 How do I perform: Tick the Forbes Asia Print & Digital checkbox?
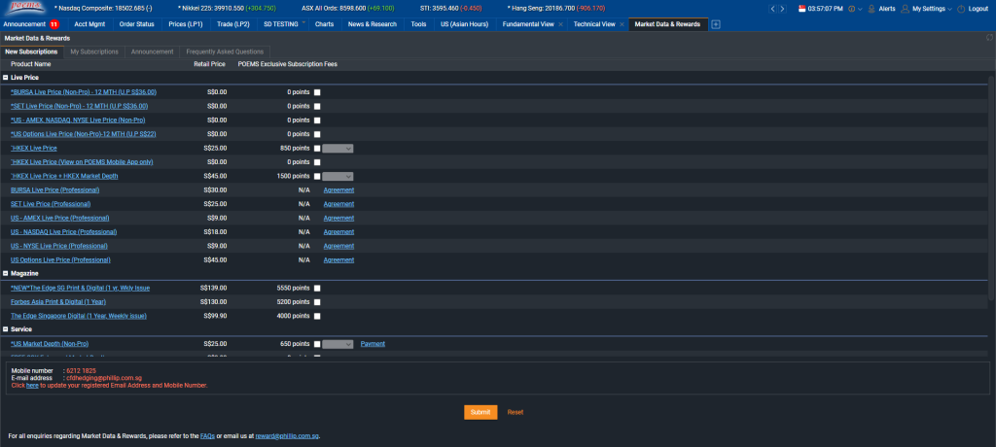(x=317, y=301)
